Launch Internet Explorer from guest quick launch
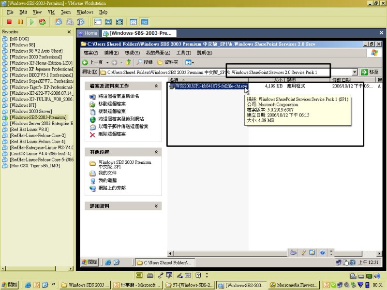This screenshot has height=290, width=387. click(x=108, y=262)
